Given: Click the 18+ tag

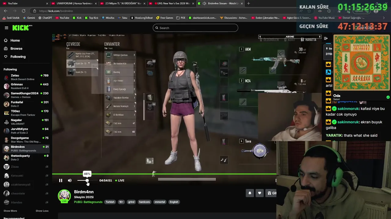Looking at the screenshot, I should [x=121, y=202].
